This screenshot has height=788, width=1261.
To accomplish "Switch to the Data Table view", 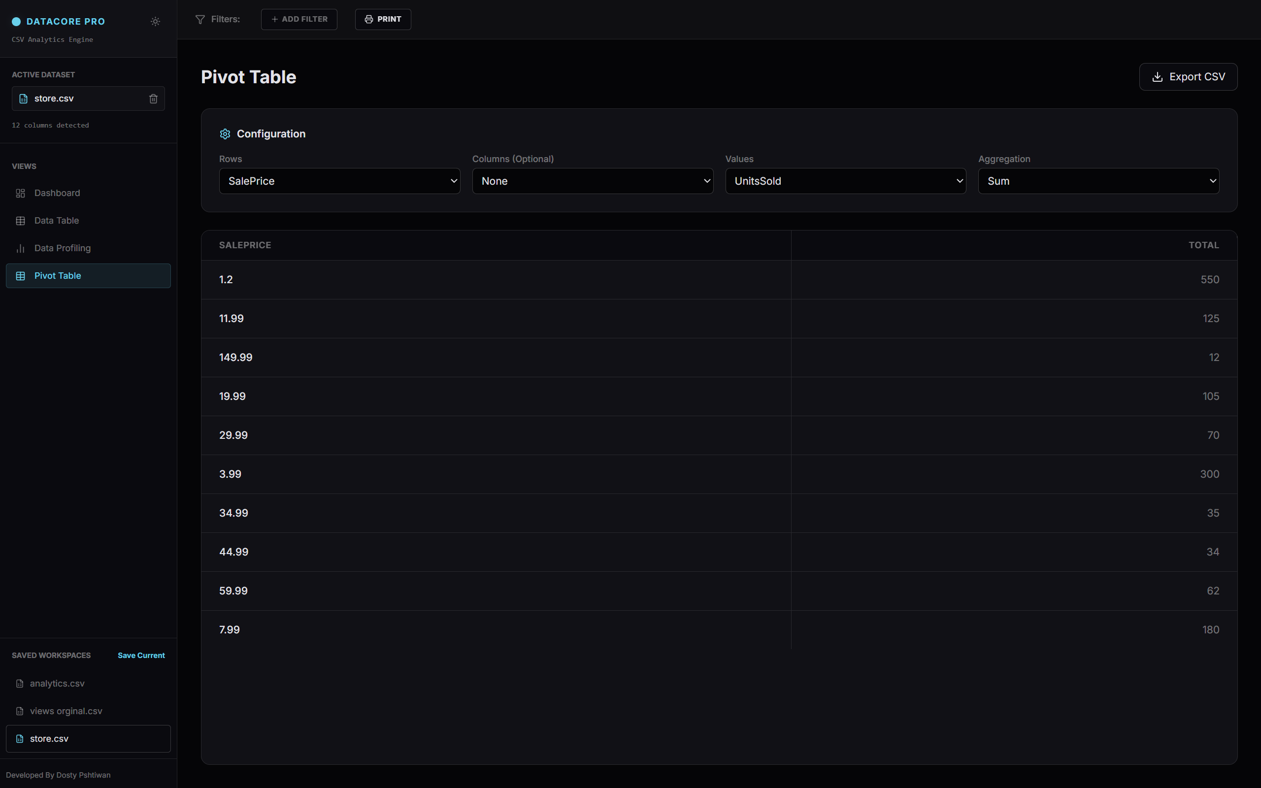I will click(x=88, y=221).
